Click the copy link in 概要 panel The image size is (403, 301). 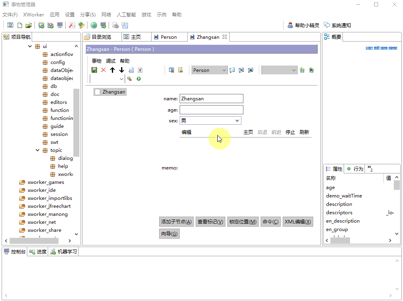[369, 48]
